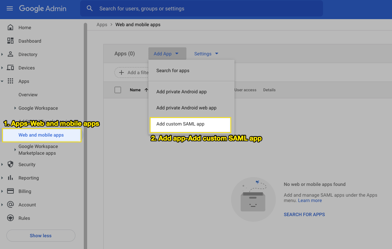The width and height of the screenshot is (392, 249).
Task: Click the Google Admin logo
Action: tap(43, 8)
